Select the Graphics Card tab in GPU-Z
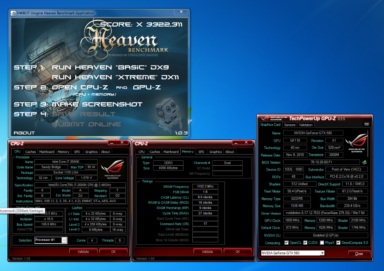The image size is (384, 271). point(270,125)
